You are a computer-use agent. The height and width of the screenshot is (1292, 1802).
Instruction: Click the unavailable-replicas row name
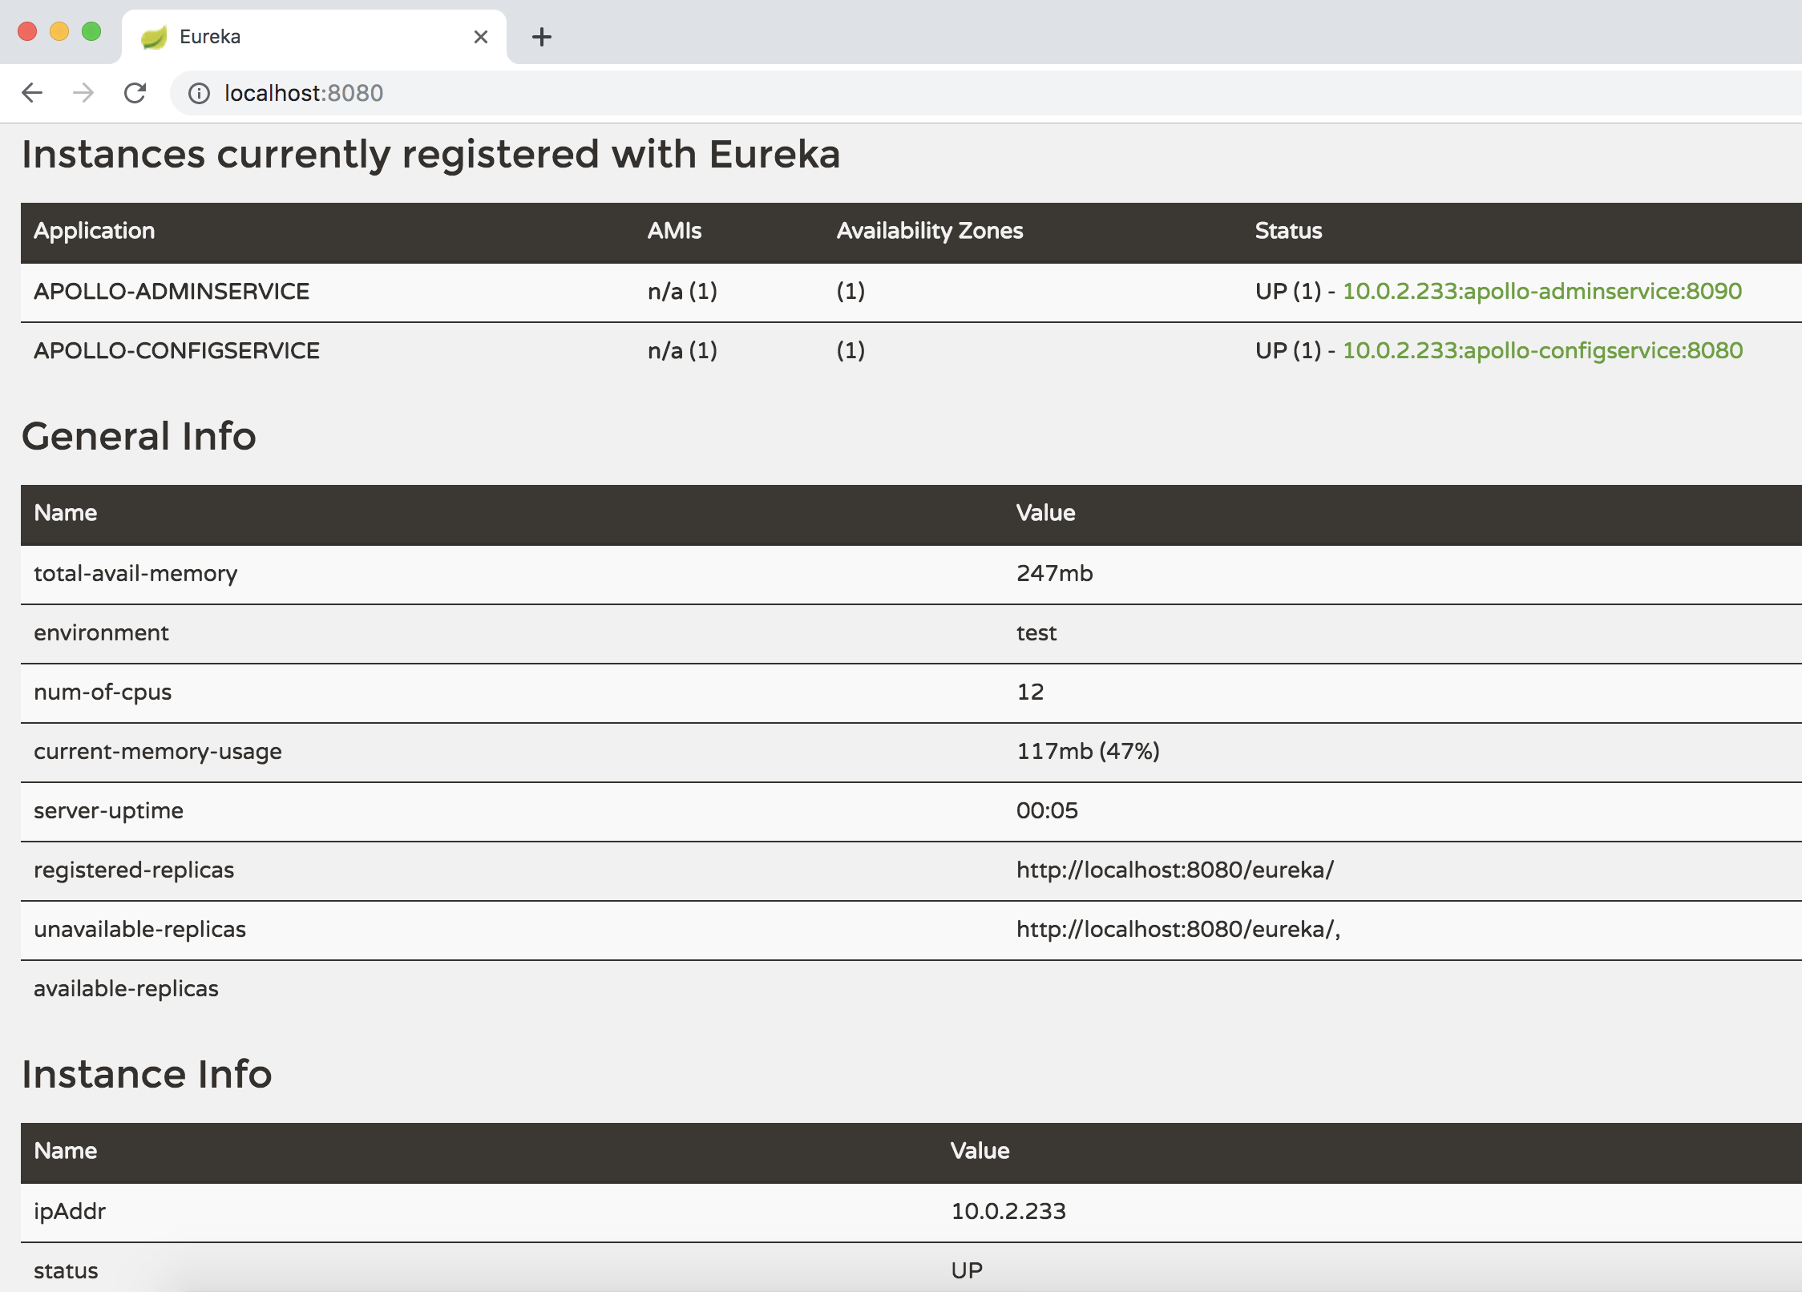139,930
